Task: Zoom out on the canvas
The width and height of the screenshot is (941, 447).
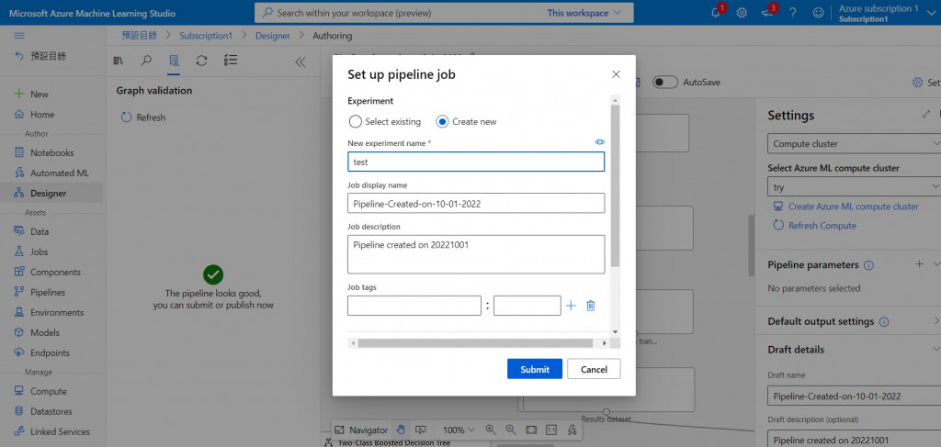Action: coord(511,430)
